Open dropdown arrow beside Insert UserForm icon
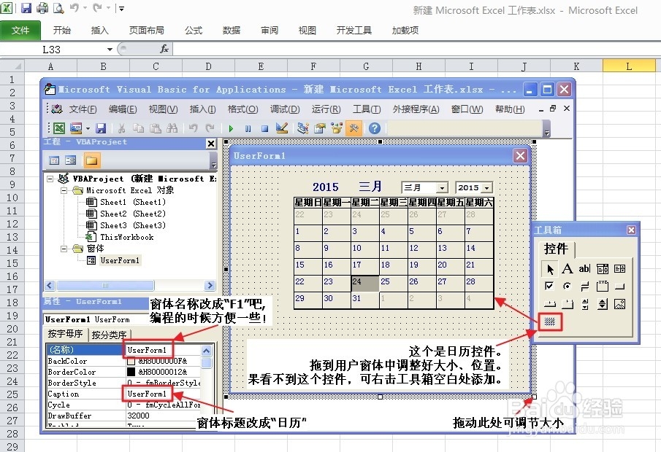The image size is (661, 452). click(88, 128)
